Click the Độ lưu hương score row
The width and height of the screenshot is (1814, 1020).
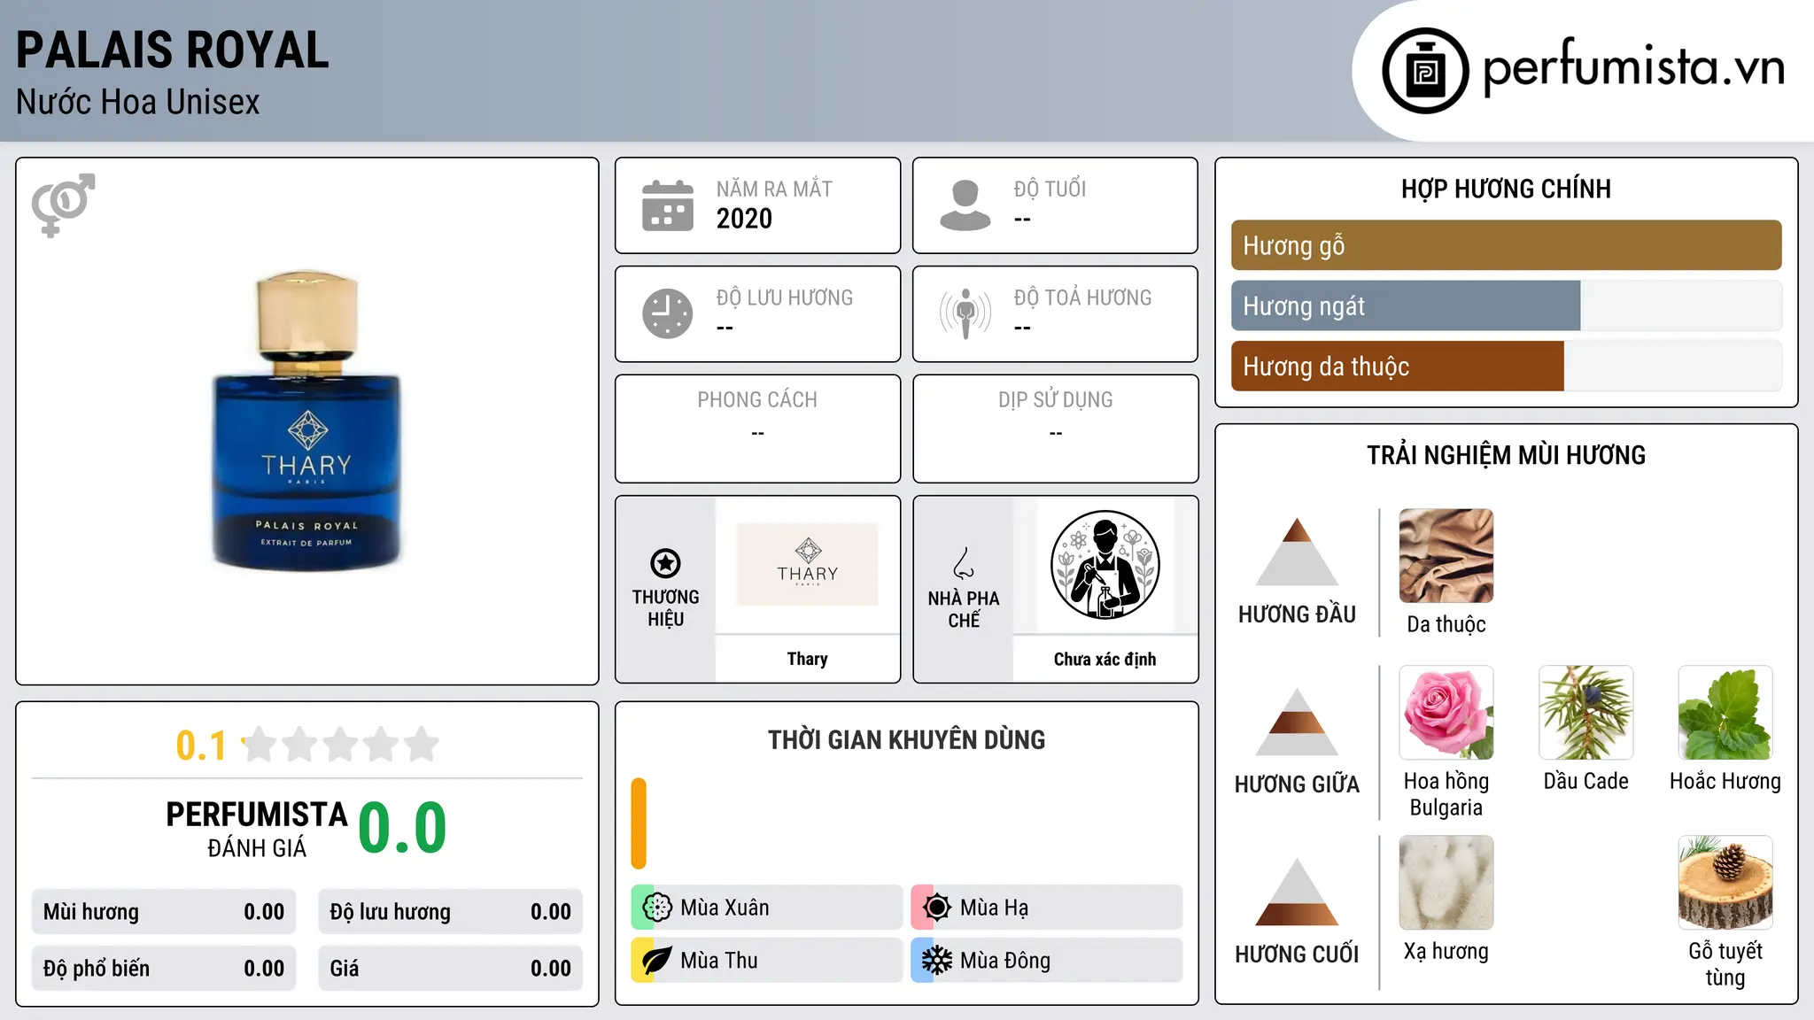tap(450, 912)
